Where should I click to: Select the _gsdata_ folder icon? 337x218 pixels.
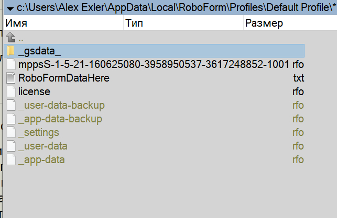[x=11, y=51]
